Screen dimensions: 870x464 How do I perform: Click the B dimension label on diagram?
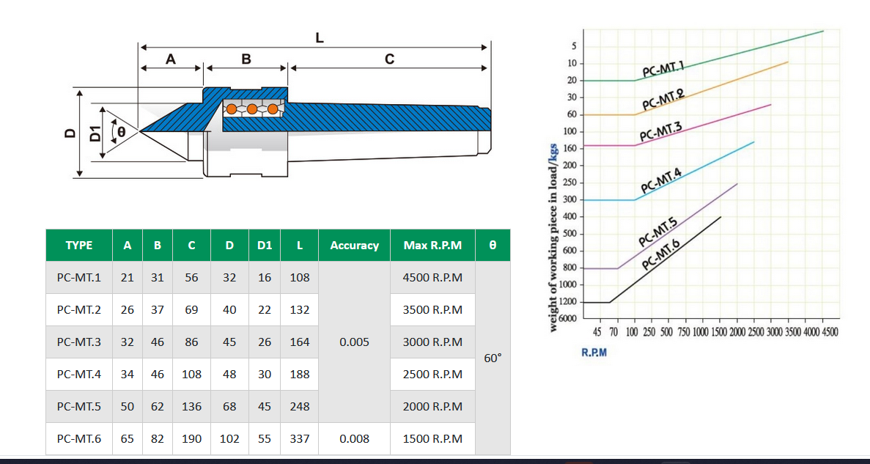246,59
